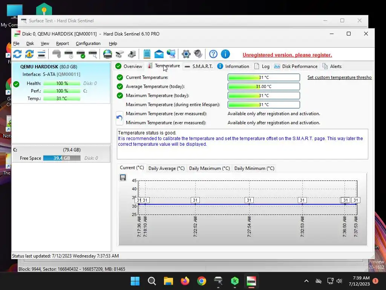Click the 7:22:52 AM graph data point label
Screen dimensions: 386x290
(195, 200)
